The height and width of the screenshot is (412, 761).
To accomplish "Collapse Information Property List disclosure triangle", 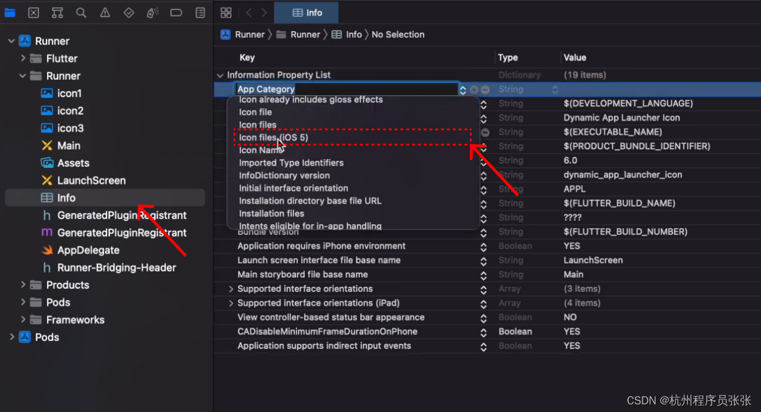I will 220,75.
